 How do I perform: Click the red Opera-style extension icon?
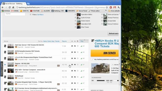111,7
